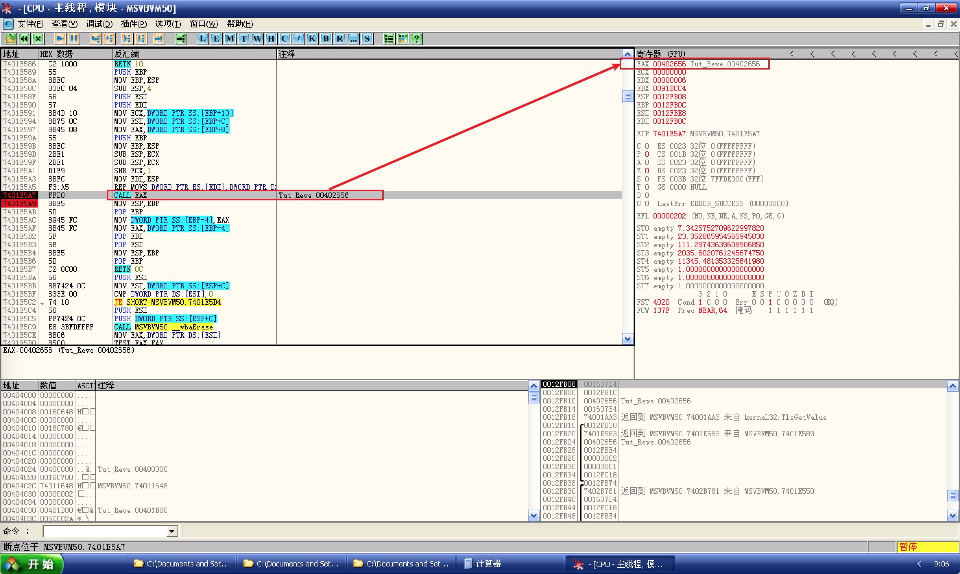Click the registers pane header 寄存器 (FPU)
960x574 pixels.
[661, 54]
